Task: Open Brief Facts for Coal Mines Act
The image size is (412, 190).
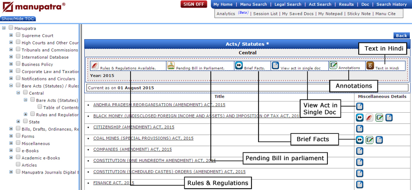Action: point(360,140)
